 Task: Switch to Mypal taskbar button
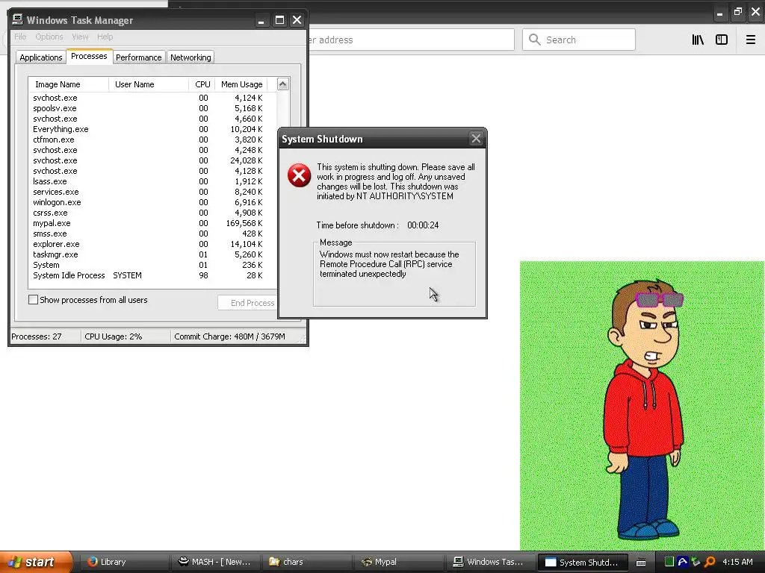coord(399,562)
